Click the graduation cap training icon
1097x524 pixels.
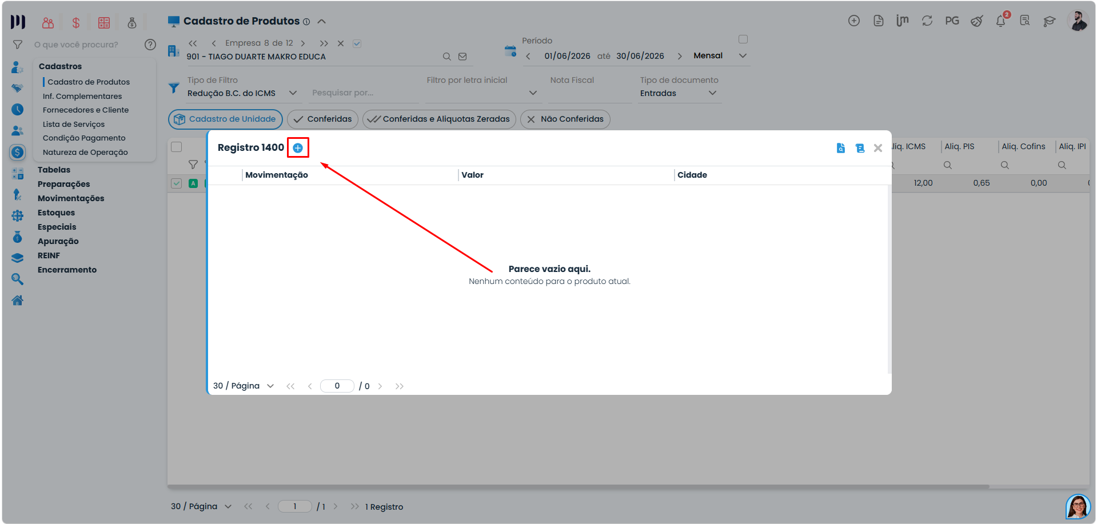(x=1050, y=21)
